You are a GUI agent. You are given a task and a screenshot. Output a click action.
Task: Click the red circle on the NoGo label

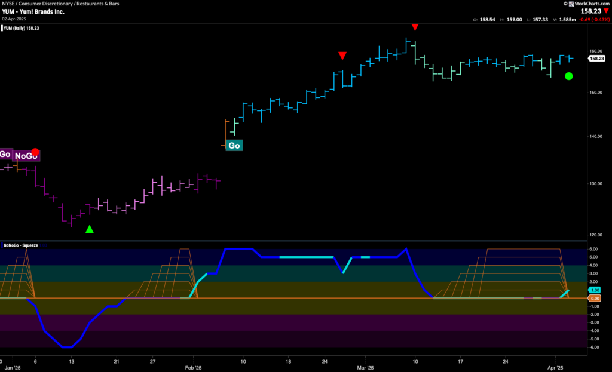[x=35, y=152]
